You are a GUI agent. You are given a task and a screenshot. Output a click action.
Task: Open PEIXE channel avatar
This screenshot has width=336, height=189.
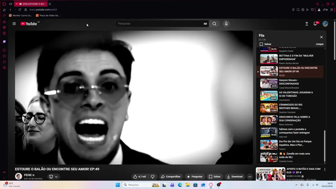(x=18, y=177)
